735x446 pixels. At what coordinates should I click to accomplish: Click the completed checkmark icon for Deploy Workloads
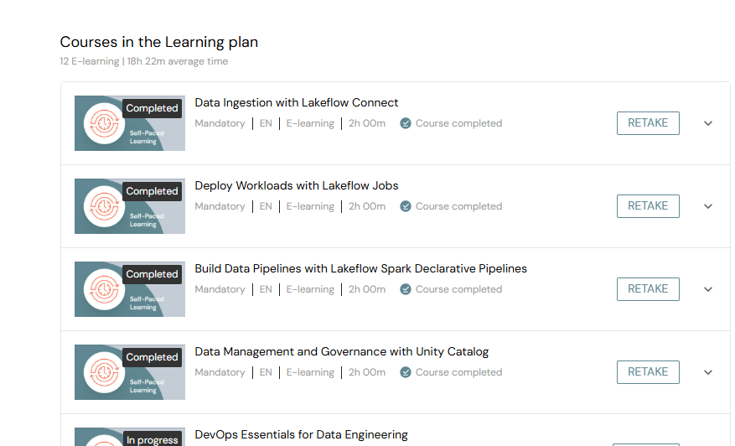coord(406,206)
